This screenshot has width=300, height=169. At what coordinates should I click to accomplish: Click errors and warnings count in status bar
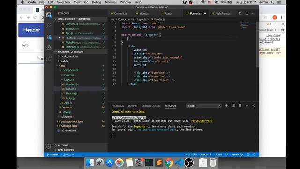pyautogui.click(x=68, y=154)
